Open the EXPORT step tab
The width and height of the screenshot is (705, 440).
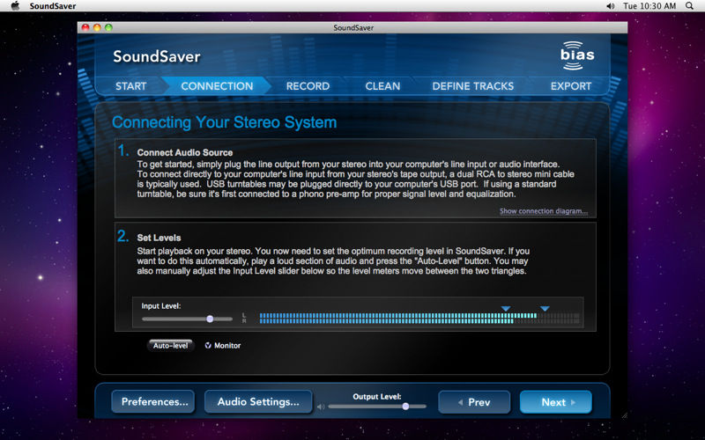(x=571, y=86)
